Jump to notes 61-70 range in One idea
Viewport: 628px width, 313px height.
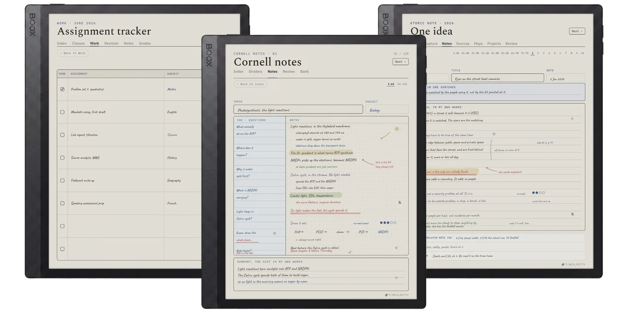(515, 53)
